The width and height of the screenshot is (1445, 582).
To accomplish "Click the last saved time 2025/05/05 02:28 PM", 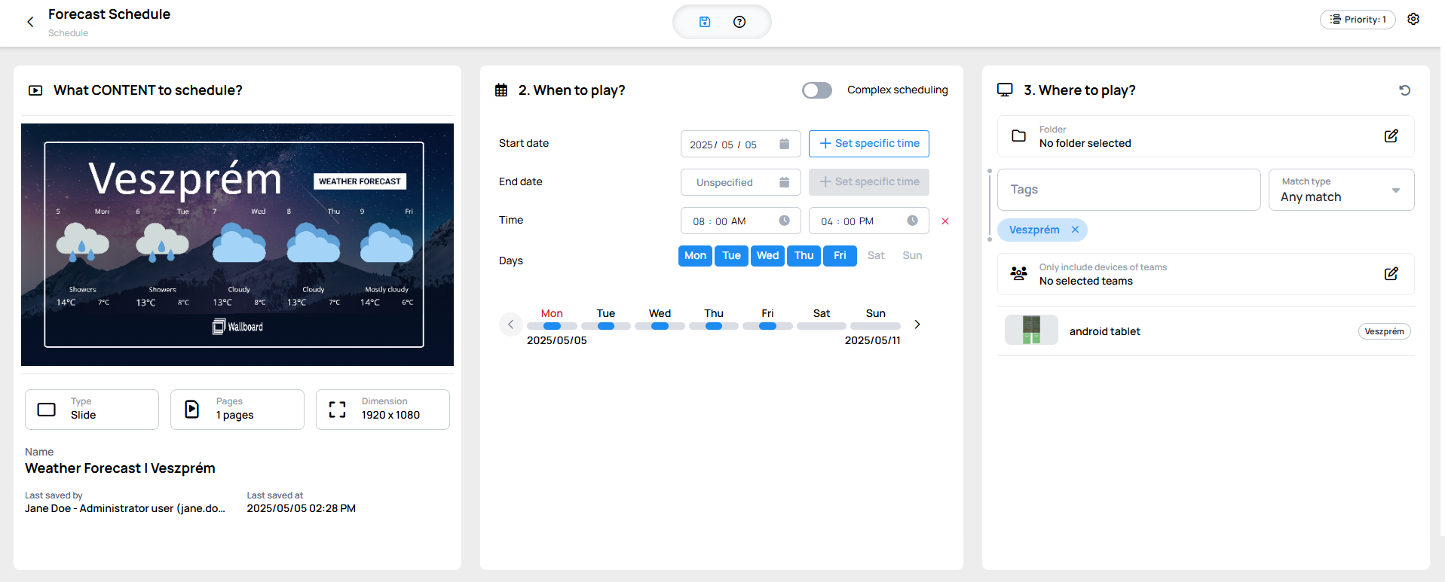I will tap(302, 509).
